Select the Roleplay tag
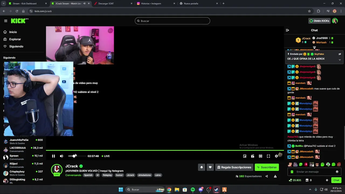The image size is (345, 194). (107, 175)
